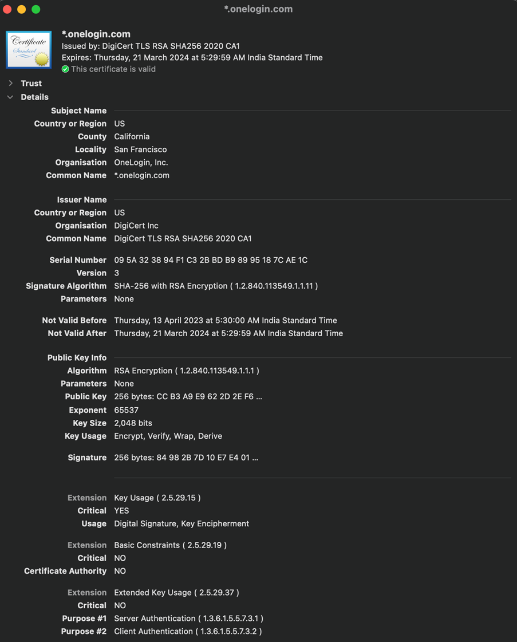Click the Trust section label
Image resolution: width=517 pixels, height=642 pixels.
click(31, 83)
